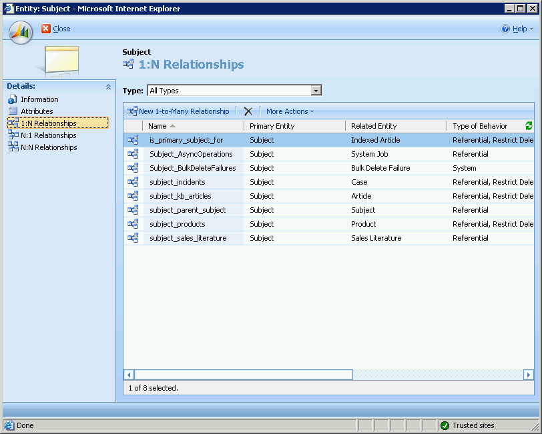
Task: Open Information page in Details pane
Action: coord(39,99)
